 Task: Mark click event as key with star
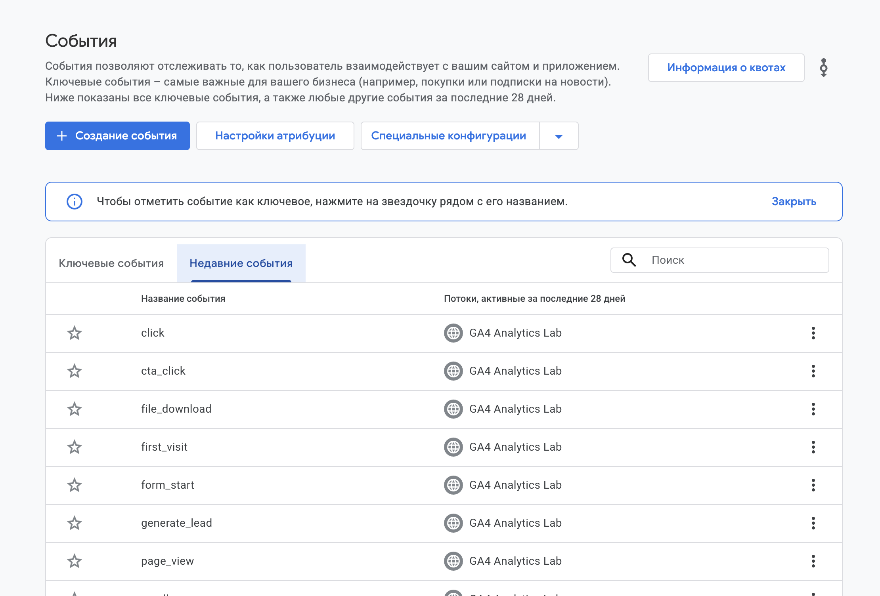pyautogui.click(x=75, y=333)
